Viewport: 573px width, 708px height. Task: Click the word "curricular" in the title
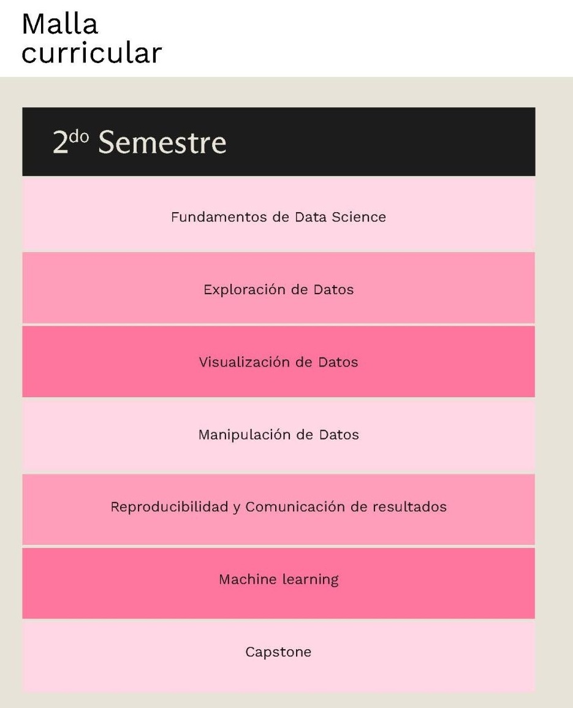click(x=92, y=52)
